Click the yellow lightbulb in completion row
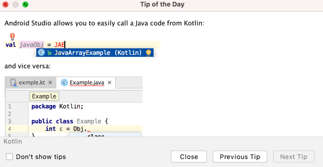The width and height of the screenshot is (323, 167). tap(149, 53)
